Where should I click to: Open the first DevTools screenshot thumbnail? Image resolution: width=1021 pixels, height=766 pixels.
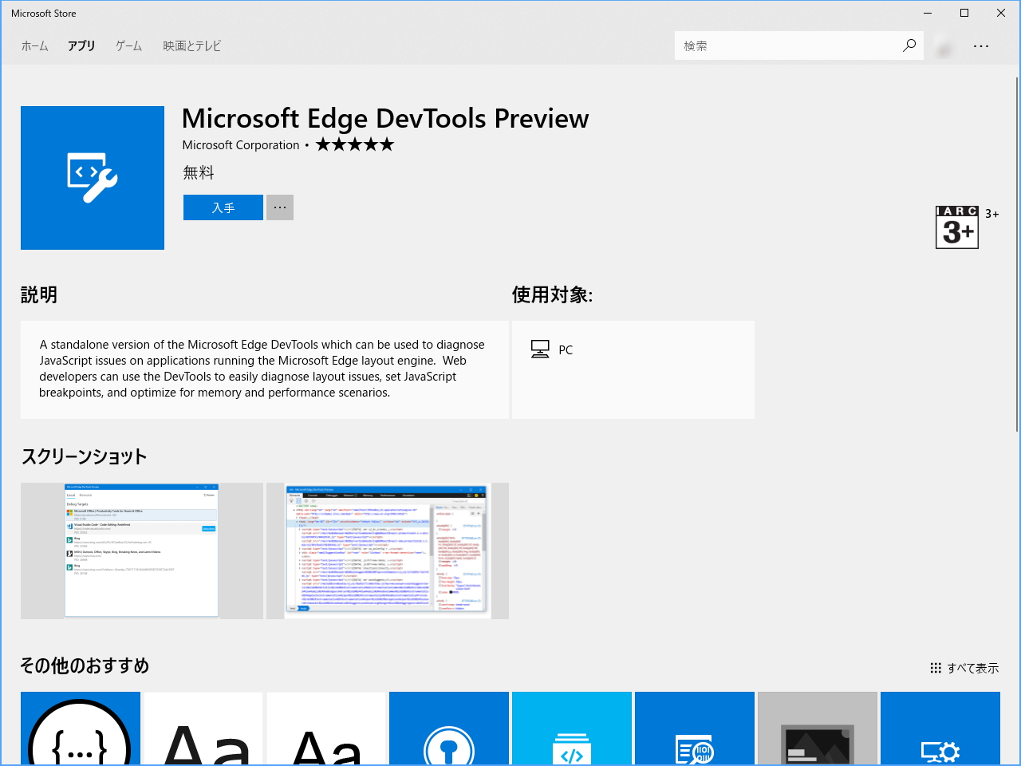point(141,551)
